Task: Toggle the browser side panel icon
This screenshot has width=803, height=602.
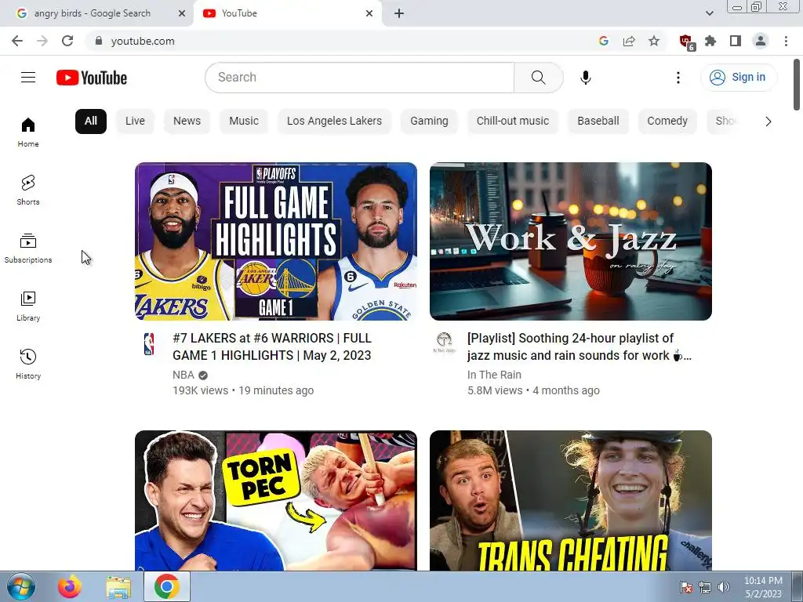Action: [x=736, y=41]
